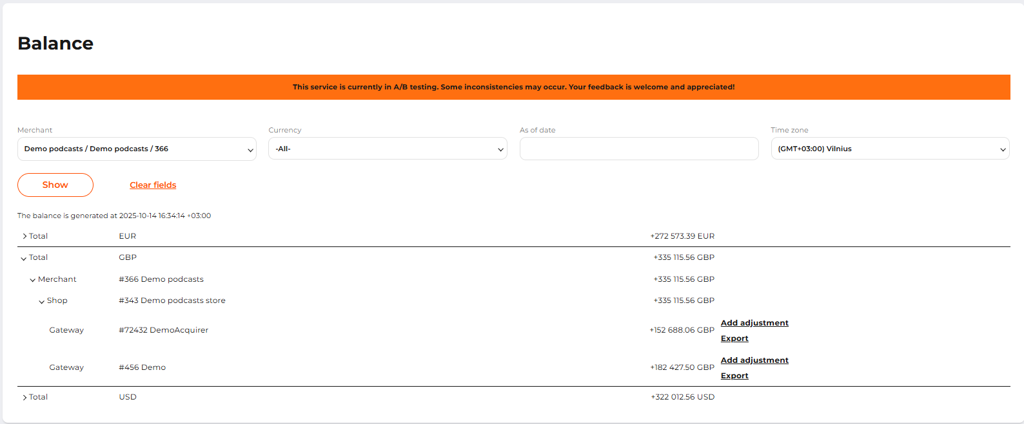Collapse the Merchant #366 row chevron

(x=33, y=280)
